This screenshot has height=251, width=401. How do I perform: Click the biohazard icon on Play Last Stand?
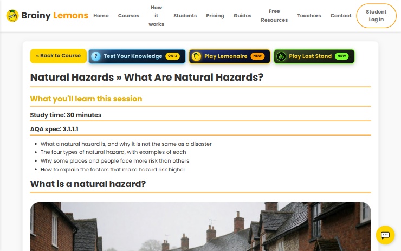pos(281,56)
